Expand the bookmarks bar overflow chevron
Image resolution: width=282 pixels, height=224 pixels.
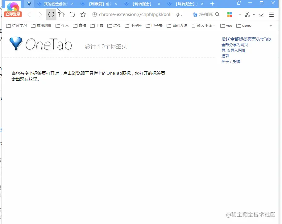[271, 26]
